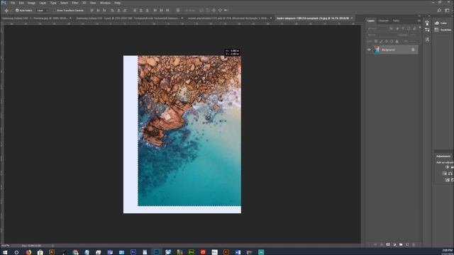Click the delete layer trash icon
Screen dimensions: 454x255
pyautogui.click(x=414, y=244)
